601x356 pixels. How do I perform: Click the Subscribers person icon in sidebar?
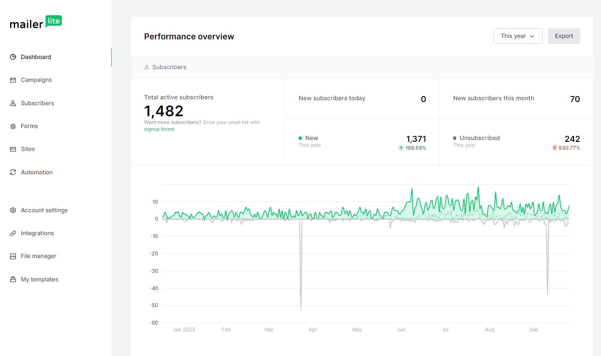[13, 103]
